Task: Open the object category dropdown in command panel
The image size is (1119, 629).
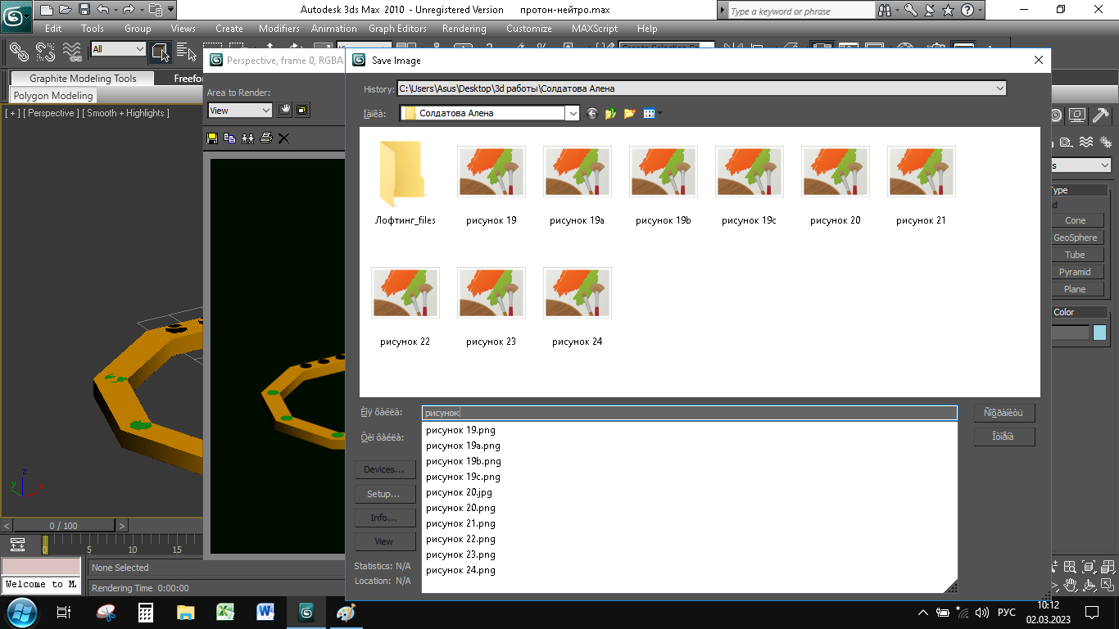Action: coord(1081,165)
